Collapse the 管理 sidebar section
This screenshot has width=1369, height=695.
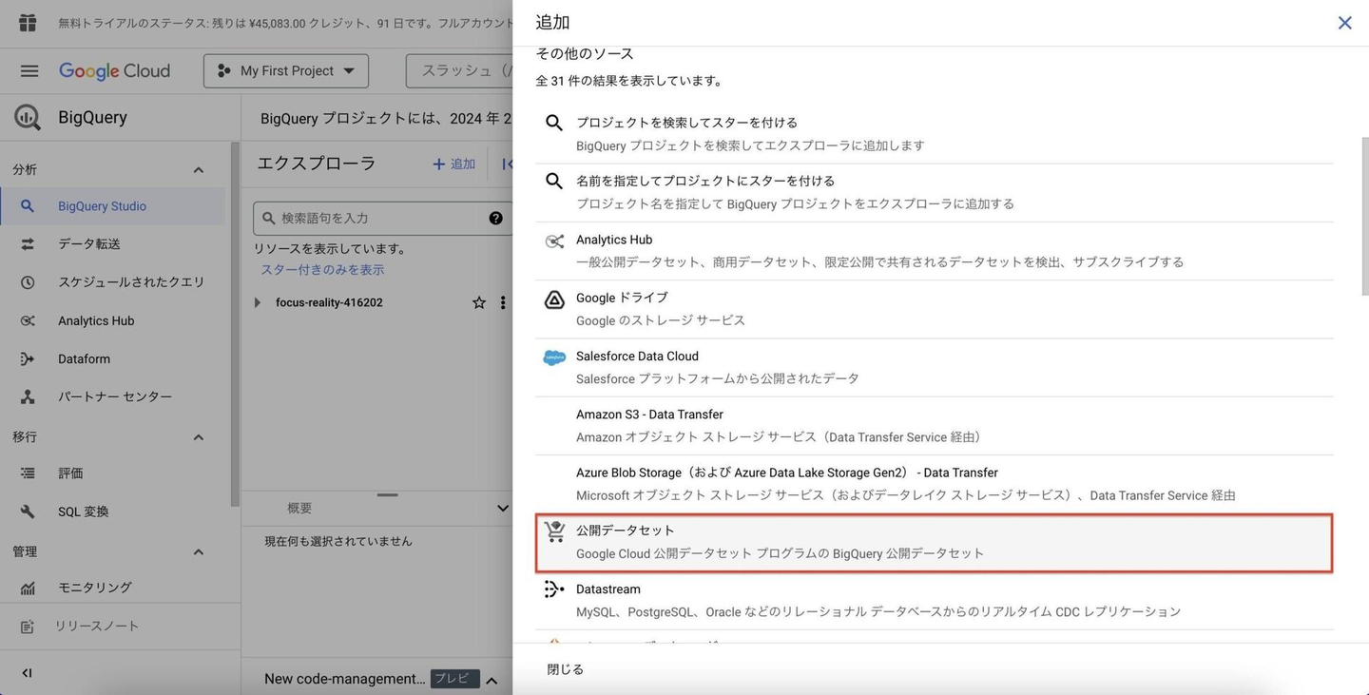pos(199,552)
